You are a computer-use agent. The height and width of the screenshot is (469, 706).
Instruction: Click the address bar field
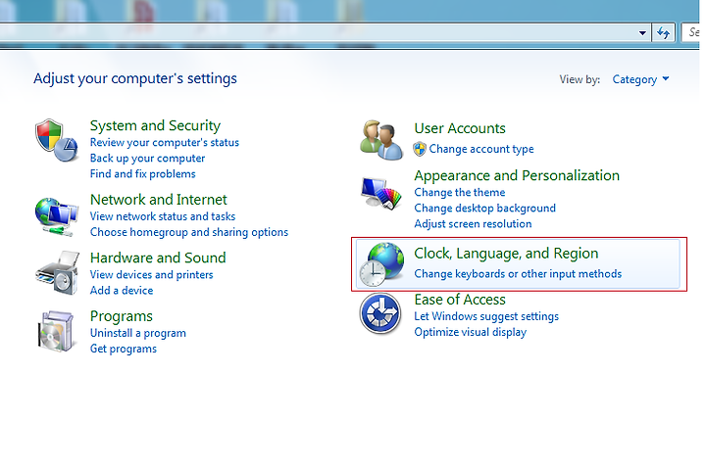pyautogui.click(x=317, y=32)
